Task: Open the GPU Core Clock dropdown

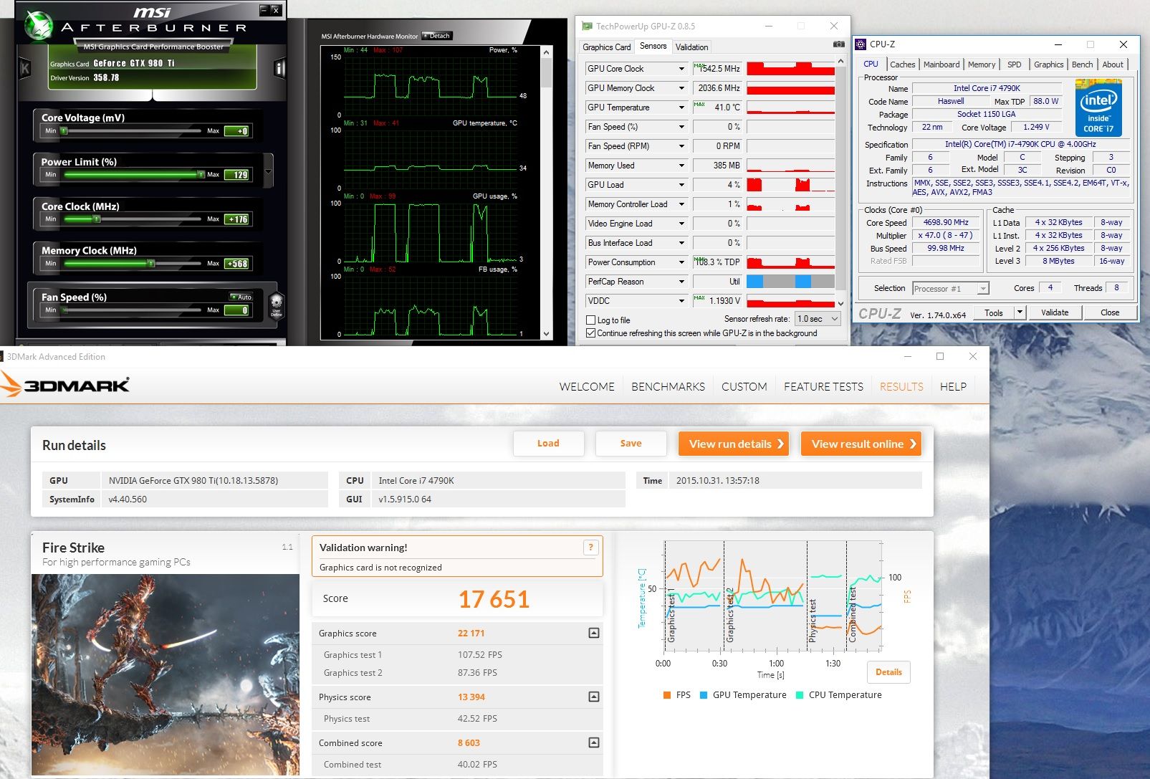Action: 681,69
